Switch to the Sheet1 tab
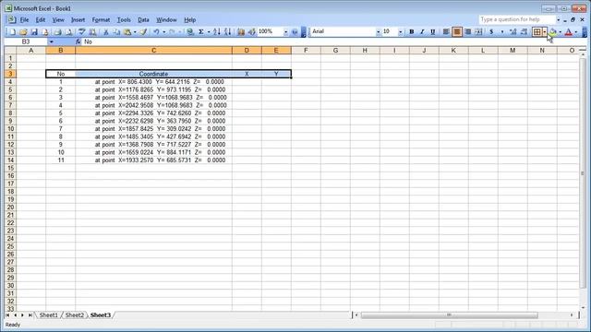591x332 pixels. click(x=49, y=315)
